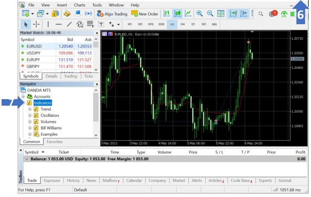
Task: Open the Charts menu
Action: tap(79, 5)
